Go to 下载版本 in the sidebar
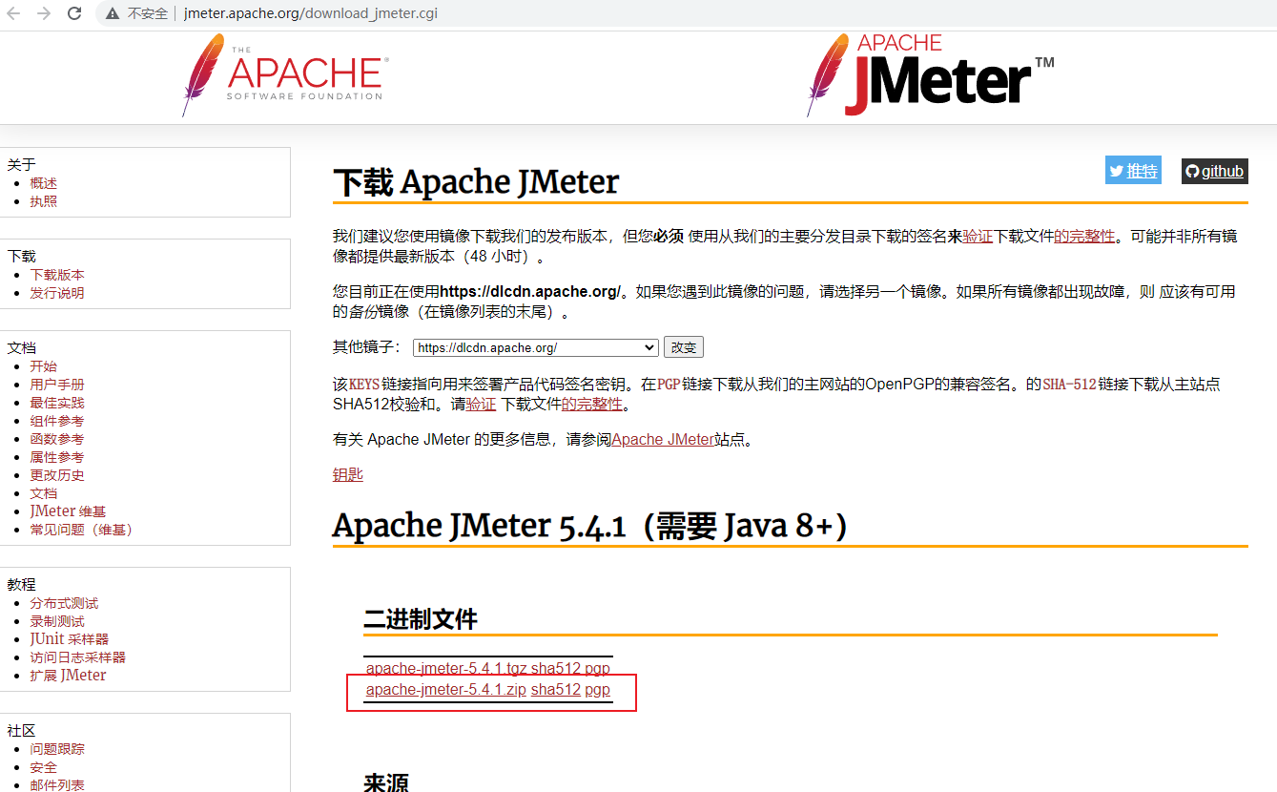 (x=57, y=275)
